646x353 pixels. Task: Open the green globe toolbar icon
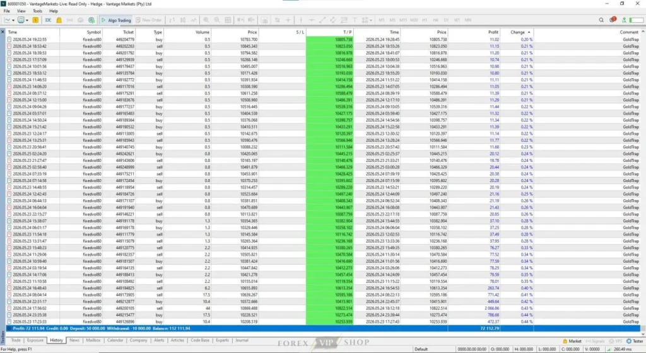tap(91, 20)
